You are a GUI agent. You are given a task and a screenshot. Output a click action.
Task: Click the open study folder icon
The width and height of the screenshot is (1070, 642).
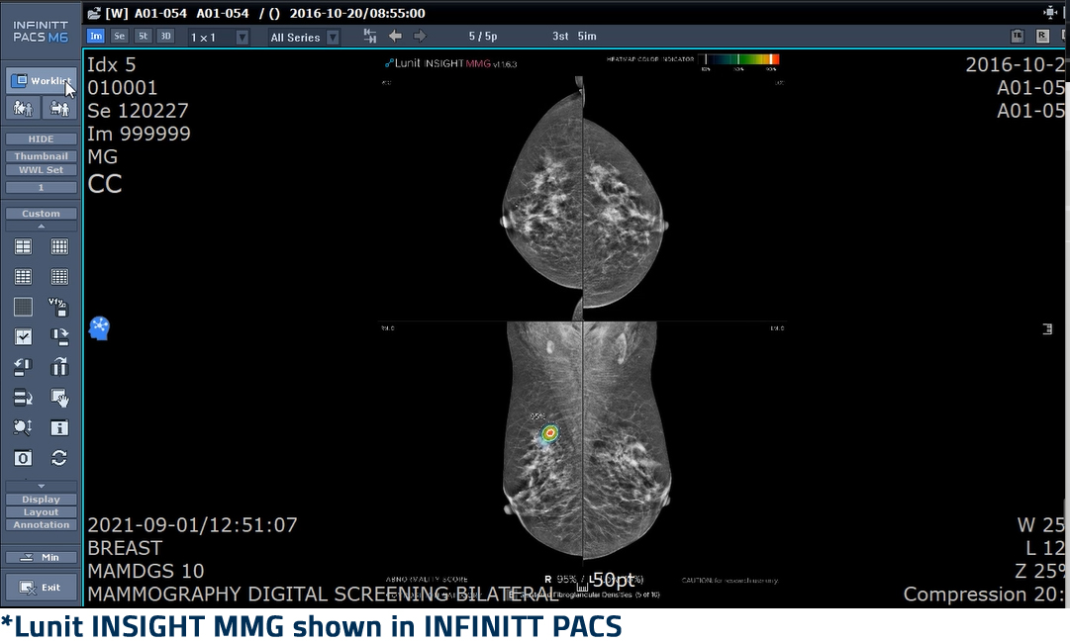[94, 13]
